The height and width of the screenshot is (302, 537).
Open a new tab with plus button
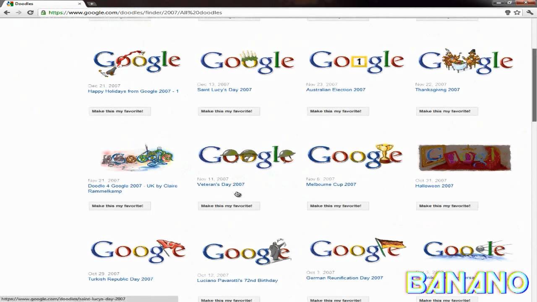tap(91, 4)
